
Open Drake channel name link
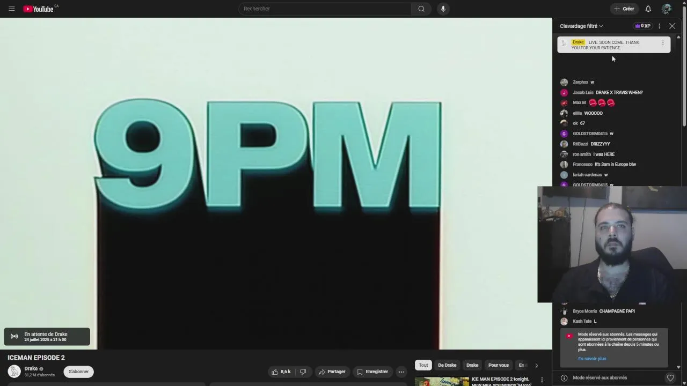point(31,368)
